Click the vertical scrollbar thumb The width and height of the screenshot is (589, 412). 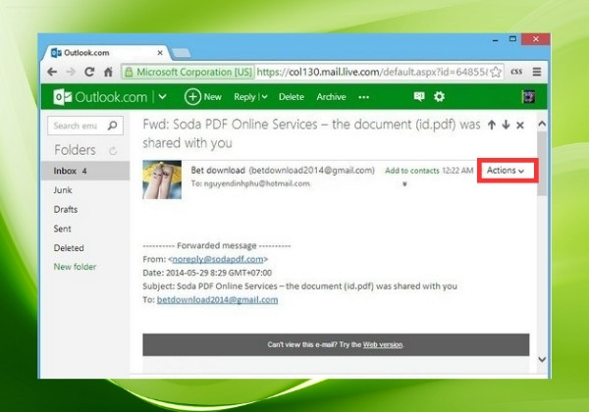point(542,163)
